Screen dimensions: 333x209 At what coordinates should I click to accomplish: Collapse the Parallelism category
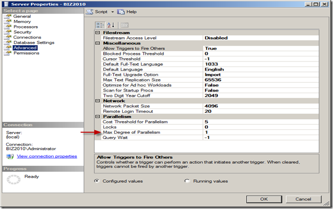click(97, 117)
